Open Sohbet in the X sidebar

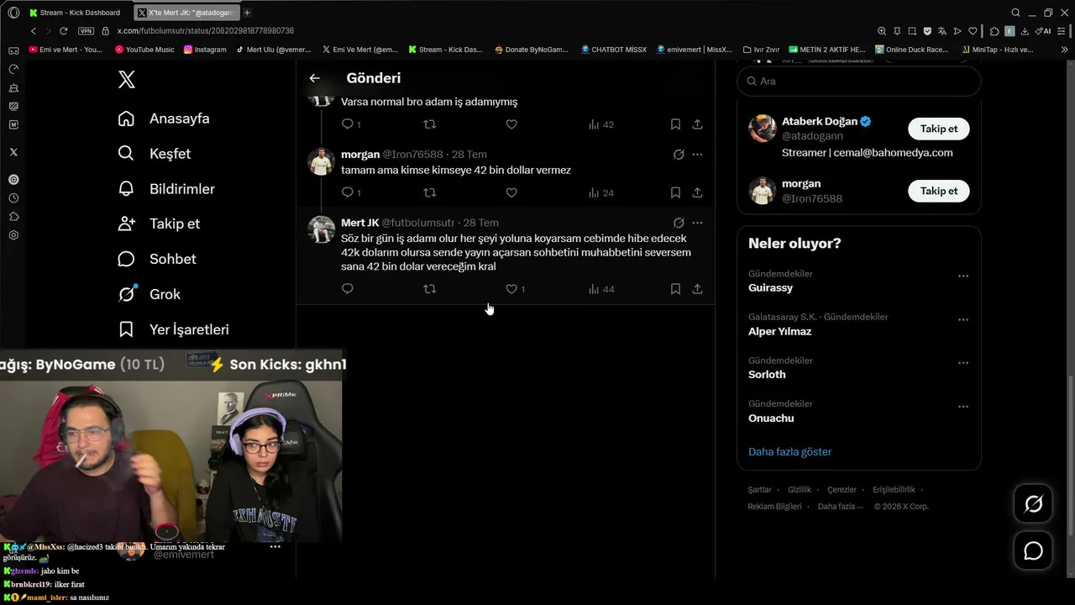(157, 259)
